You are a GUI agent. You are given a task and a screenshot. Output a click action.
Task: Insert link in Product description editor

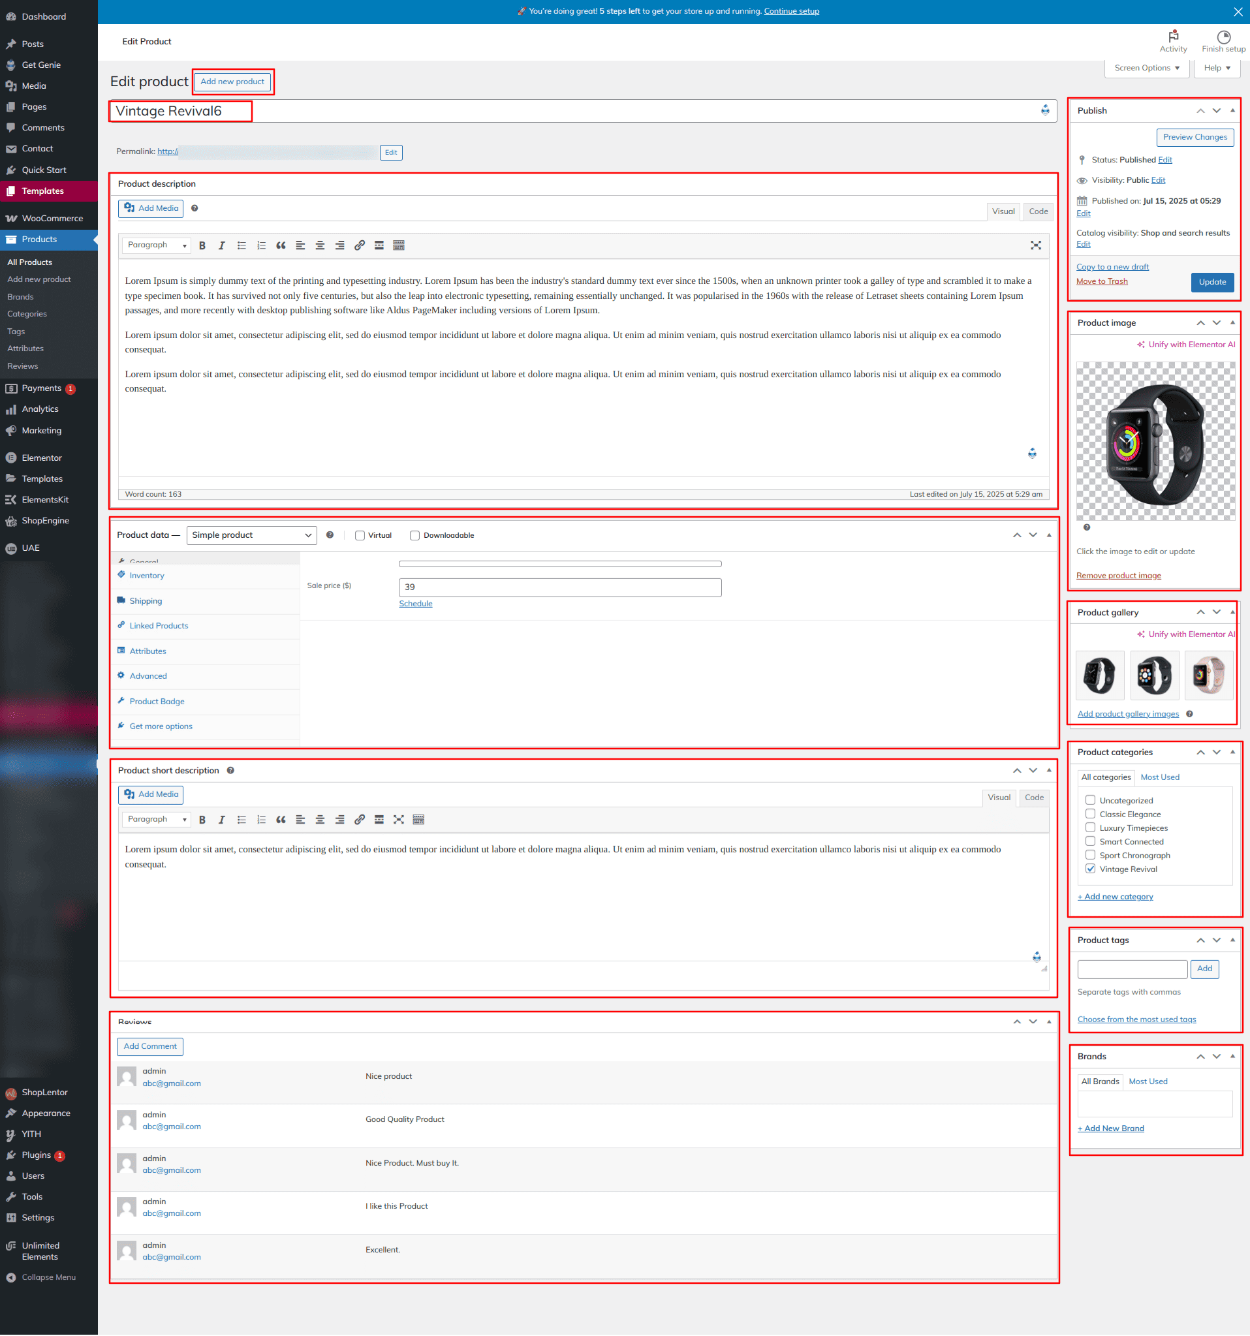coord(360,246)
